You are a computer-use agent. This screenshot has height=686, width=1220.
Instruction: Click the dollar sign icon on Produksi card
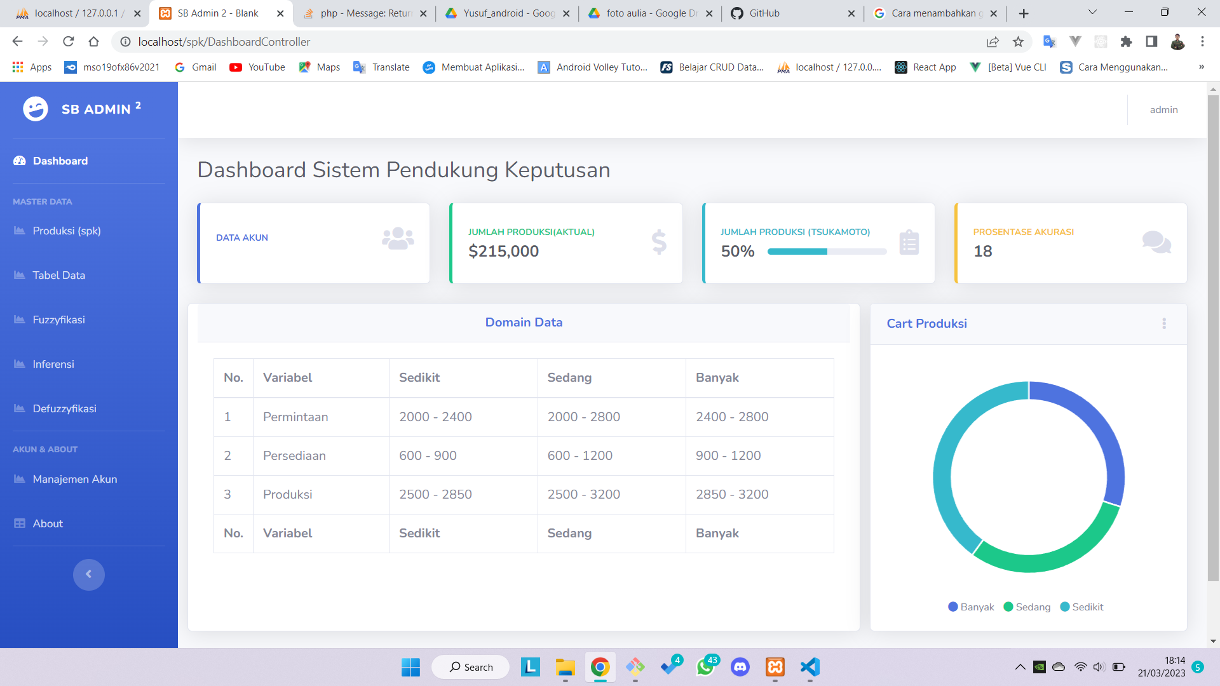coord(659,242)
